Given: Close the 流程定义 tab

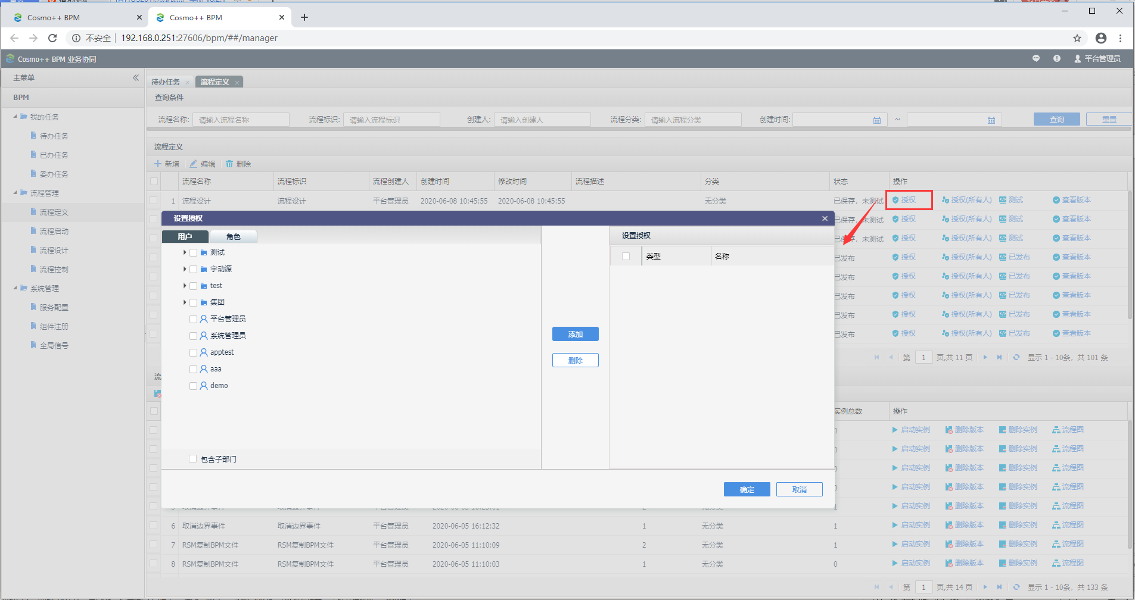Looking at the screenshot, I should (x=237, y=83).
